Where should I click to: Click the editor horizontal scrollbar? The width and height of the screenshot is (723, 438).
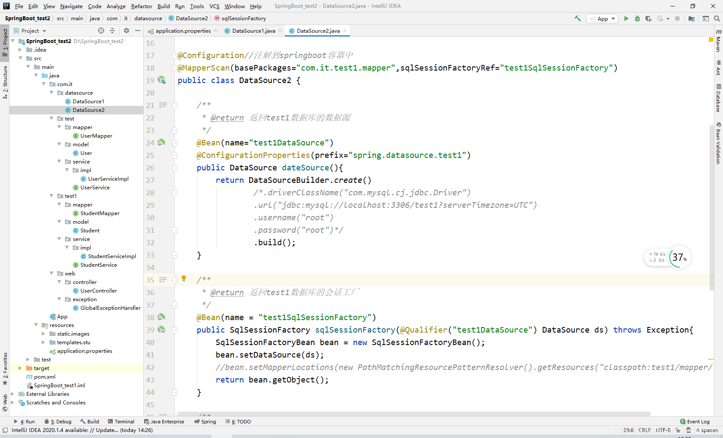pyautogui.click(x=414, y=414)
